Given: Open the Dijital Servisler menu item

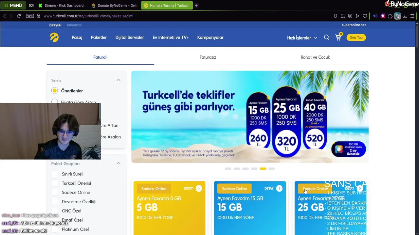Looking at the screenshot, I should [130, 38].
